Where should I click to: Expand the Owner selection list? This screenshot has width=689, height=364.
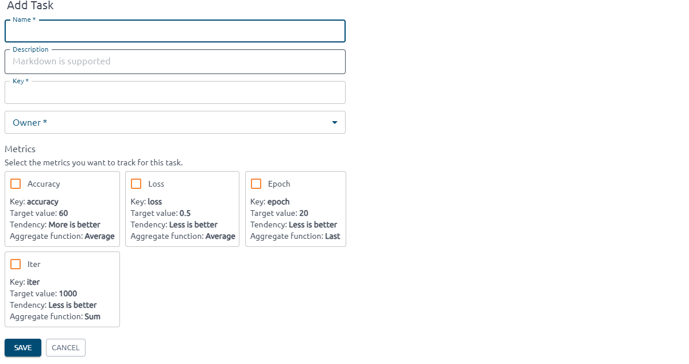pyautogui.click(x=175, y=122)
